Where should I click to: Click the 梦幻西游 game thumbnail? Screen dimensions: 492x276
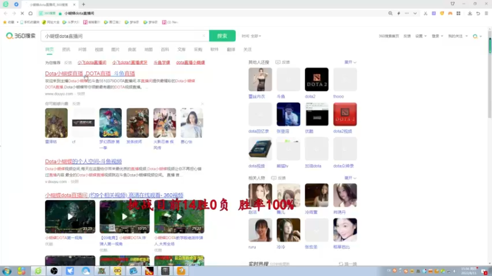[x=111, y=123]
